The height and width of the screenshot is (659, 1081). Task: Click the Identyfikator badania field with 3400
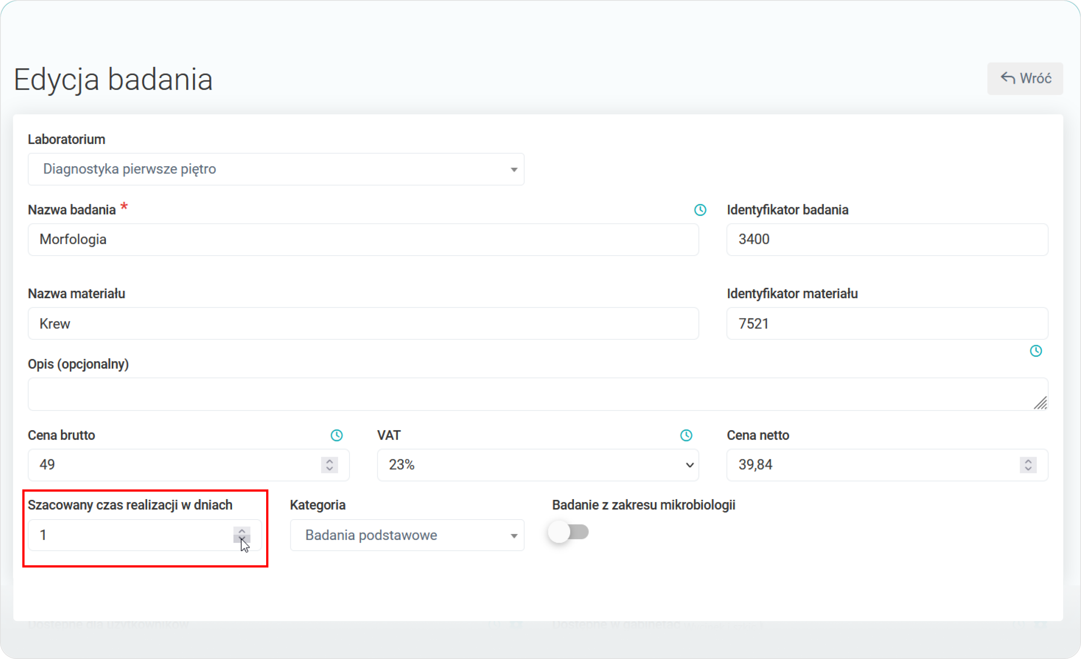(x=887, y=239)
